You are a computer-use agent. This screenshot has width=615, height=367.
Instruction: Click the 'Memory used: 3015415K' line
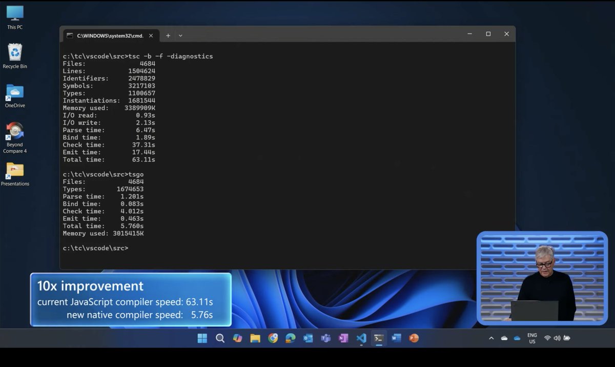pyautogui.click(x=103, y=233)
